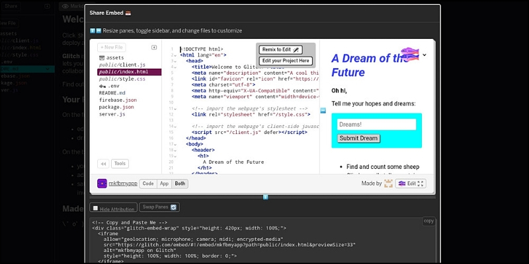The width and height of the screenshot is (529, 264).
Task: Click the Swap Panes button
Action: 159,207
